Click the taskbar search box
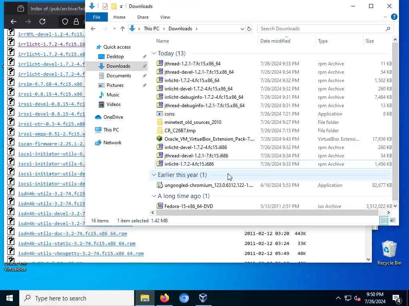The image size is (409, 306). tap(77, 298)
